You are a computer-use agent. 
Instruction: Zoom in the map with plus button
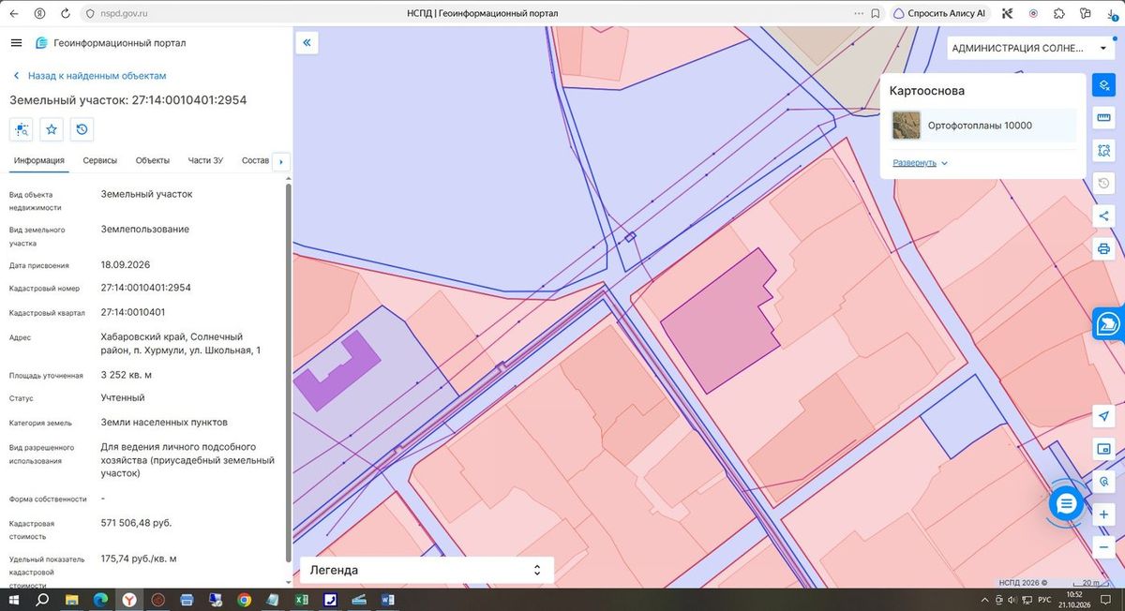click(1104, 514)
